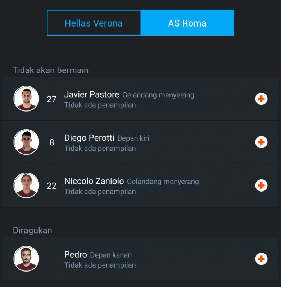Switch to the Hellas Verona tab
Screen dimensions: 281x287
click(x=94, y=23)
